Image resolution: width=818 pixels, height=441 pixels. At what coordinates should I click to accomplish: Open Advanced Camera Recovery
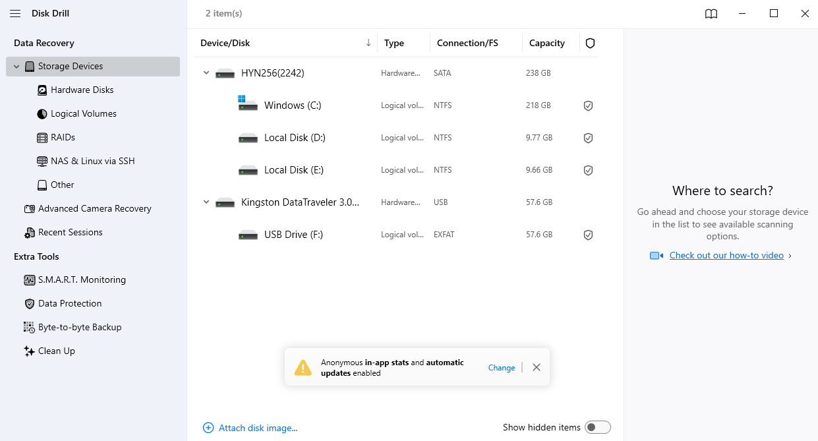click(94, 208)
